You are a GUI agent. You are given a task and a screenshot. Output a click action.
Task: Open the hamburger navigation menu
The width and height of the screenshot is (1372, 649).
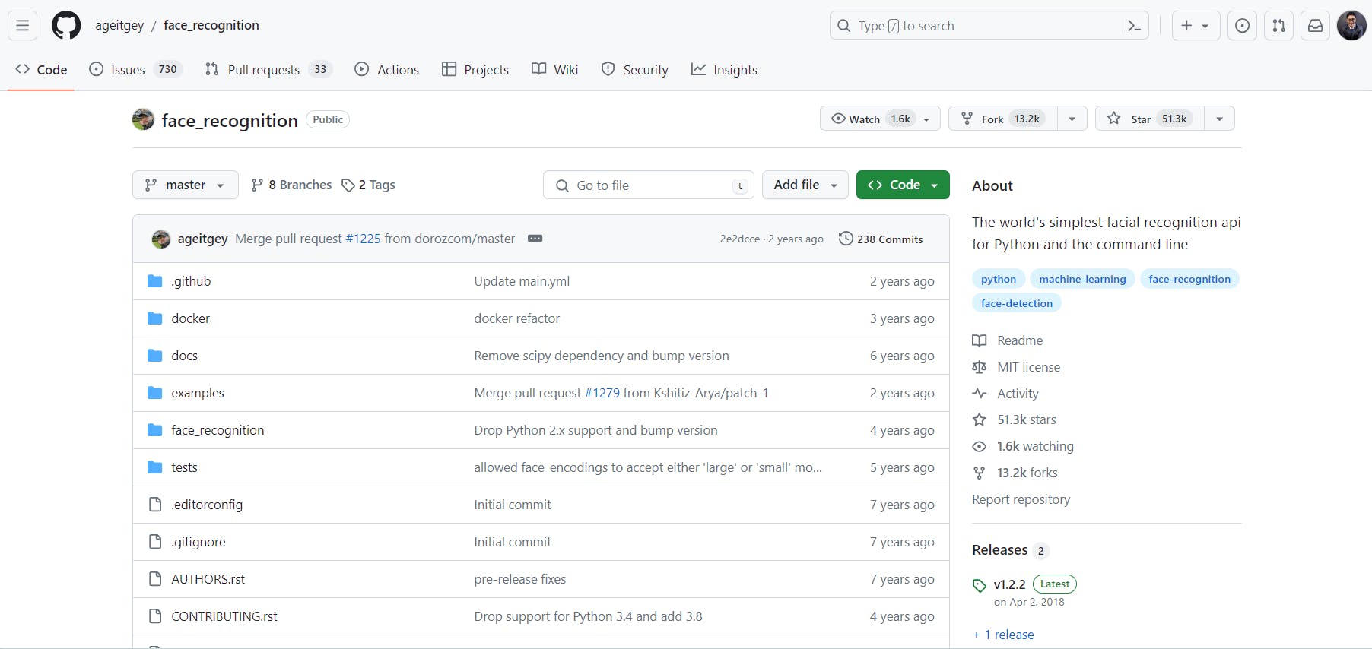(x=23, y=26)
